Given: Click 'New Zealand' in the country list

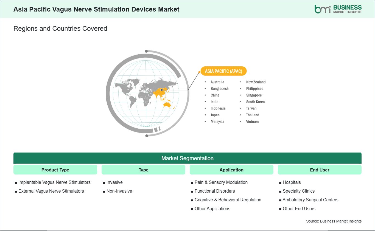Looking at the screenshot, I should click(256, 82).
